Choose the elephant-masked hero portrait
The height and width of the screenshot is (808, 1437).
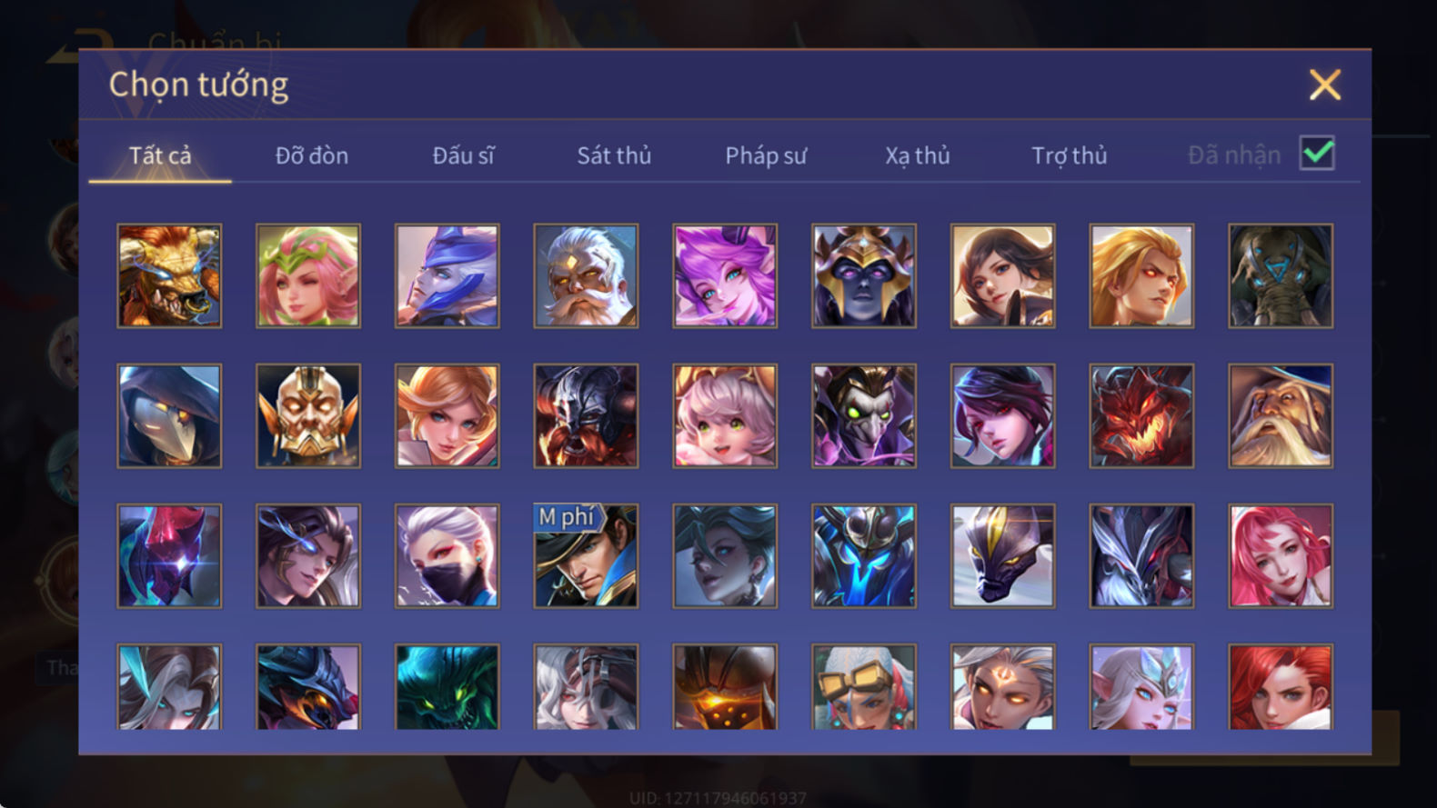pyautogui.click(x=1281, y=275)
